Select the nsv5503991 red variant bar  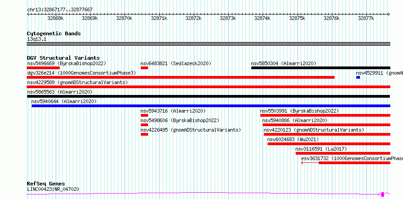point(326,115)
